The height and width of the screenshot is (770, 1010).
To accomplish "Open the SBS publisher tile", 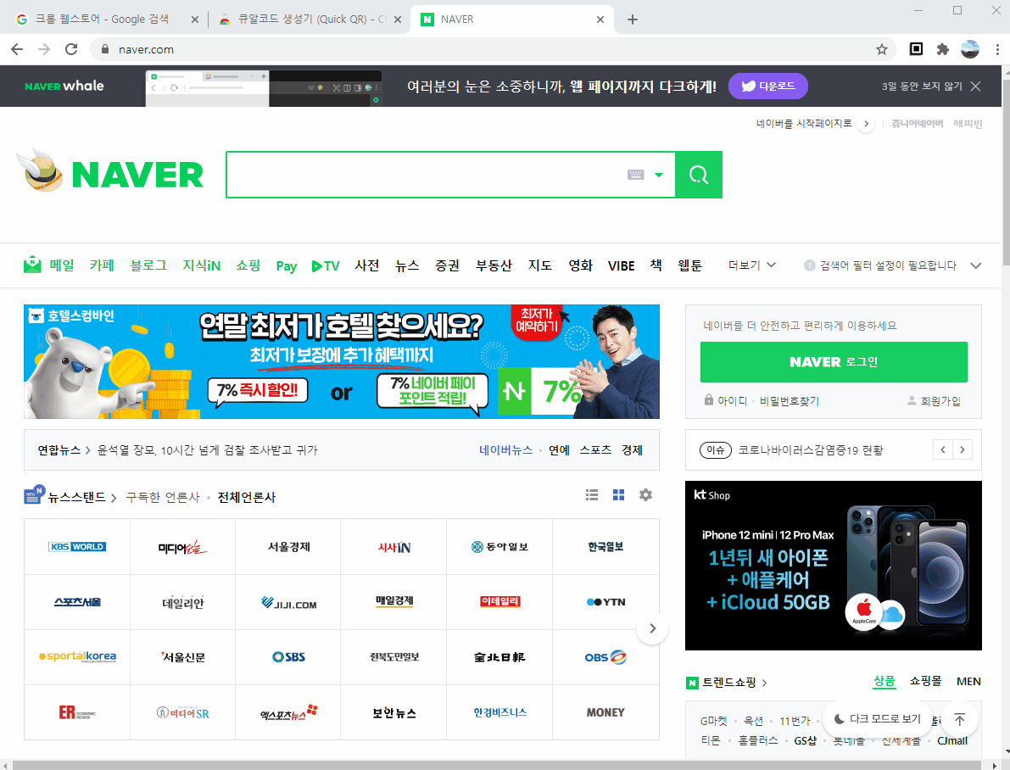I will (x=288, y=657).
